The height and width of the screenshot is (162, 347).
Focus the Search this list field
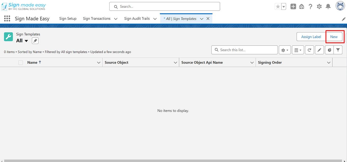point(245,50)
